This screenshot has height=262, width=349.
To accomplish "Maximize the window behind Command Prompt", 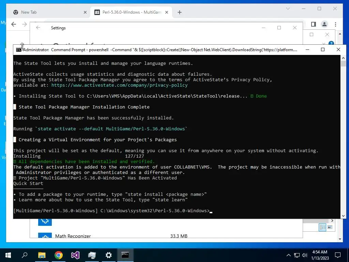I will coord(312,34).
